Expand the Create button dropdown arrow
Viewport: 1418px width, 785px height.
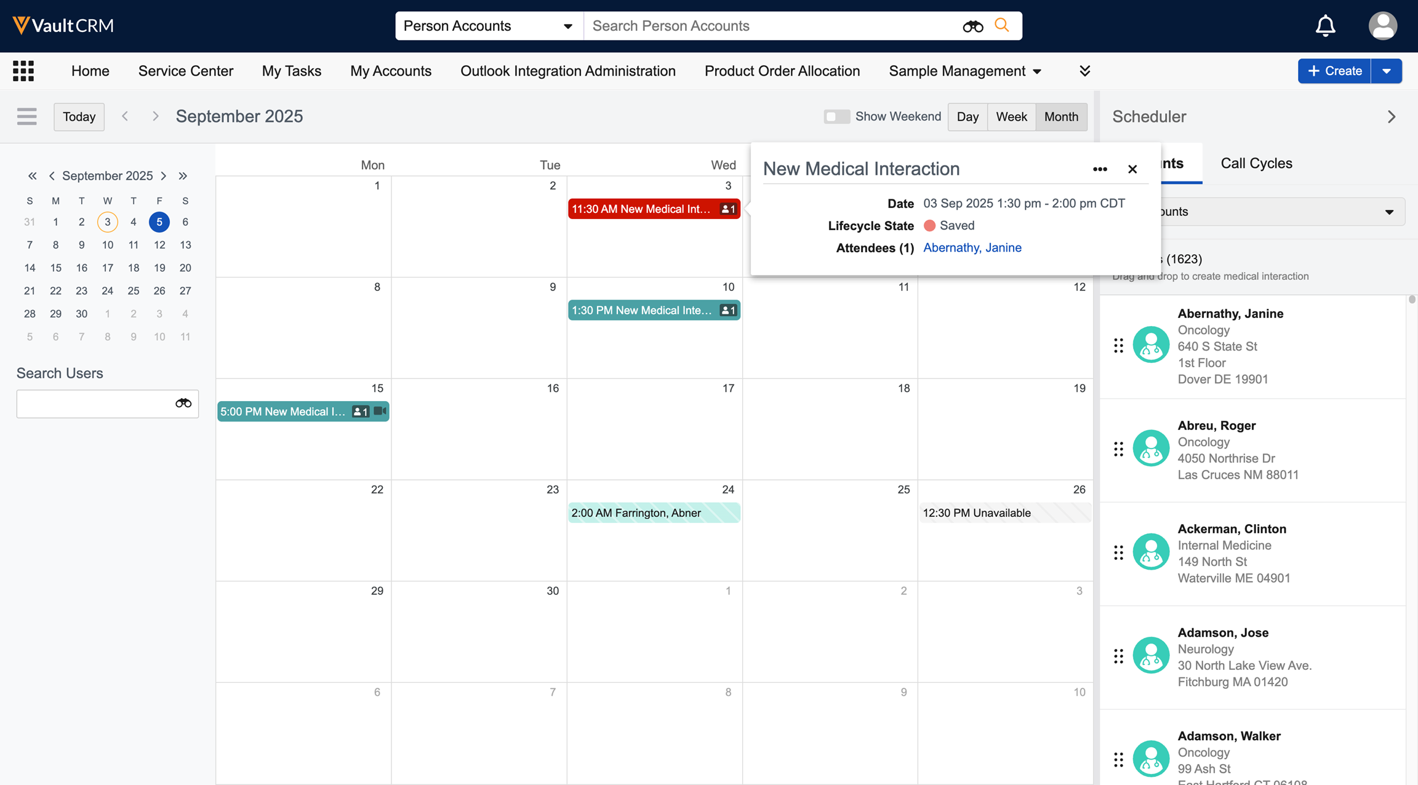(1387, 71)
